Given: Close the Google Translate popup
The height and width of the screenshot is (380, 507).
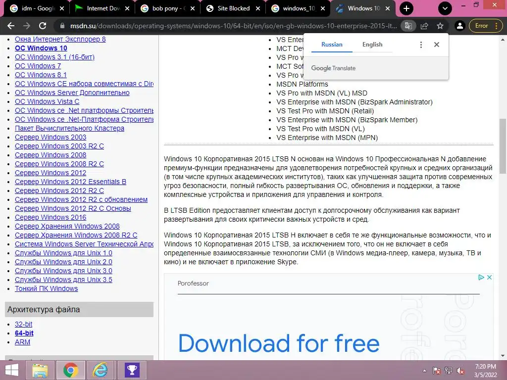Looking at the screenshot, I should (x=437, y=45).
